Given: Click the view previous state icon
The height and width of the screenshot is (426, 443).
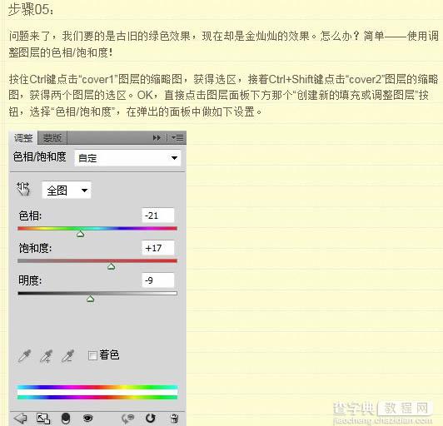Looking at the screenshot, I should click(x=127, y=418).
